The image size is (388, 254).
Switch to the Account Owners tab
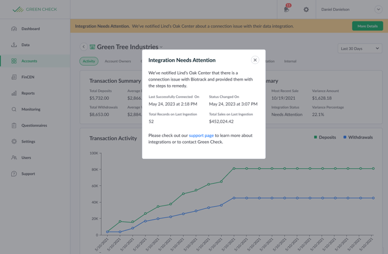[x=118, y=61]
